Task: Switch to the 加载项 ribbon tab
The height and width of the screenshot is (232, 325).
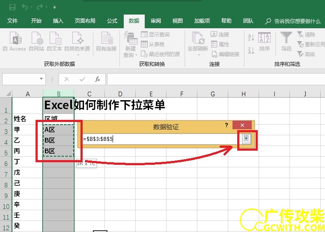Action: pos(202,21)
